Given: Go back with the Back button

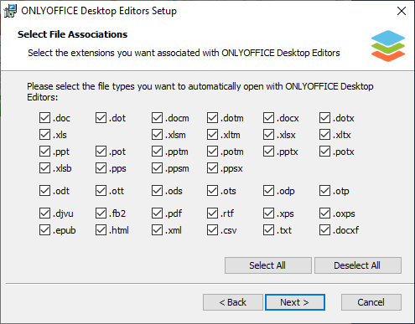Looking at the screenshot, I should coord(233,302).
